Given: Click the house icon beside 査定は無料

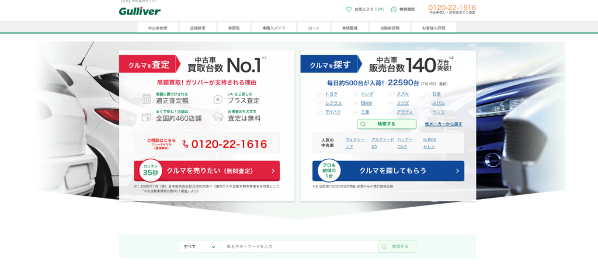Looking at the screenshot, I should point(218,116).
